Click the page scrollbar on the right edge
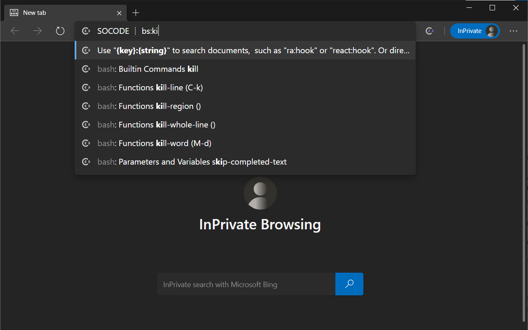Viewport: 528px width, 330px height. 525,165
